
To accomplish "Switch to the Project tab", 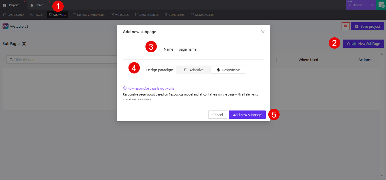I will point(13,5).
